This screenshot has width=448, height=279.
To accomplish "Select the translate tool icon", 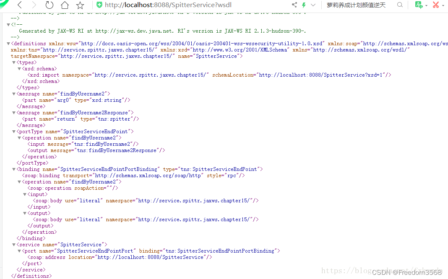I will pos(418,5).
